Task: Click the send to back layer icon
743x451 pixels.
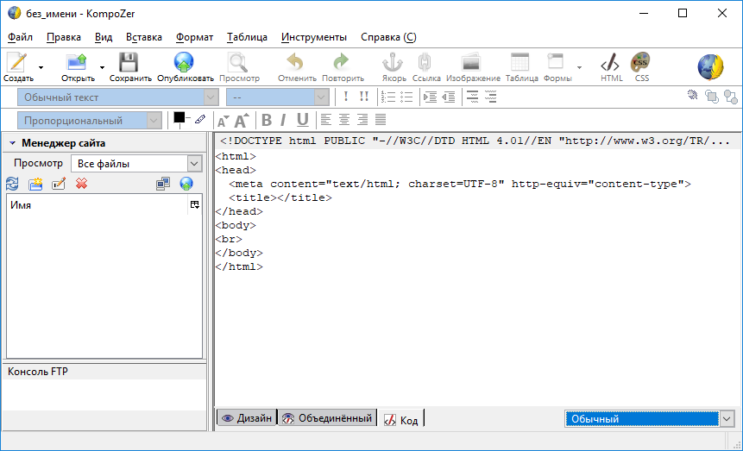Action: (731, 97)
